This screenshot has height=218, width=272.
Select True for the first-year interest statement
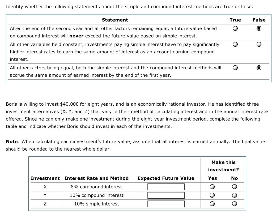pyautogui.click(x=235, y=68)
